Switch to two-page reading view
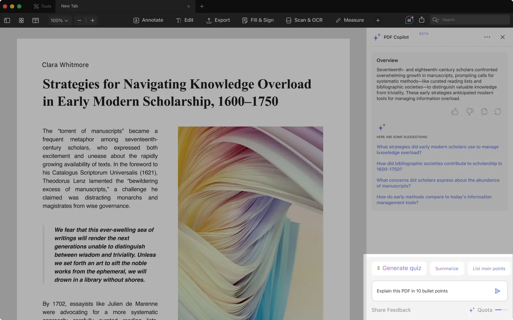The height and width of the screenshot is (320, 513). (x=36, y=20)
